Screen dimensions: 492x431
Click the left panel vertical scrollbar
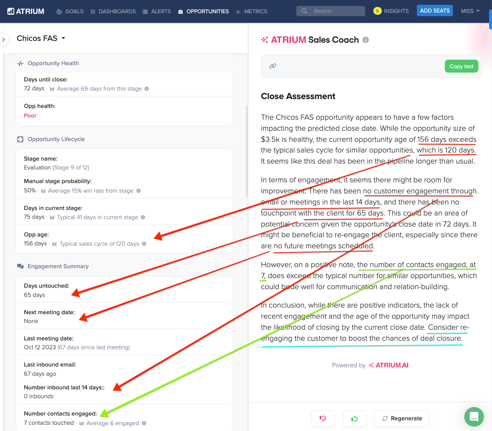point(247,151)
